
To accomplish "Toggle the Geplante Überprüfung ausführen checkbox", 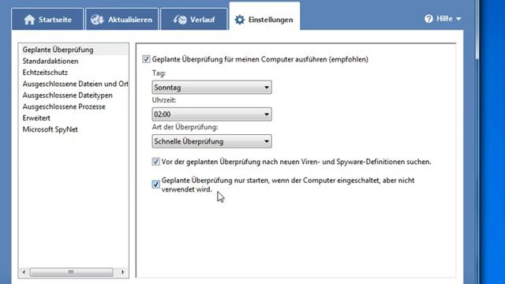I will (x=146, y=59).
